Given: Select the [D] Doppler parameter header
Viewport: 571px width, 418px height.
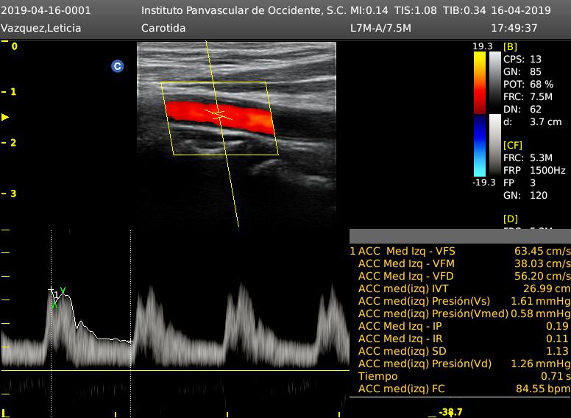Looking at the screenshot, I should point(510,219).
